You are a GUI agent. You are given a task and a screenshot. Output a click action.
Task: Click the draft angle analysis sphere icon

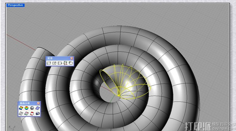coord(26,108)
